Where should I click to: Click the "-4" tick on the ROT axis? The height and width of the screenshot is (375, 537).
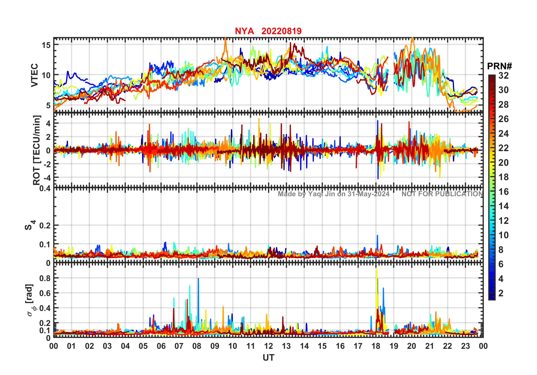(x=47, y=178)
